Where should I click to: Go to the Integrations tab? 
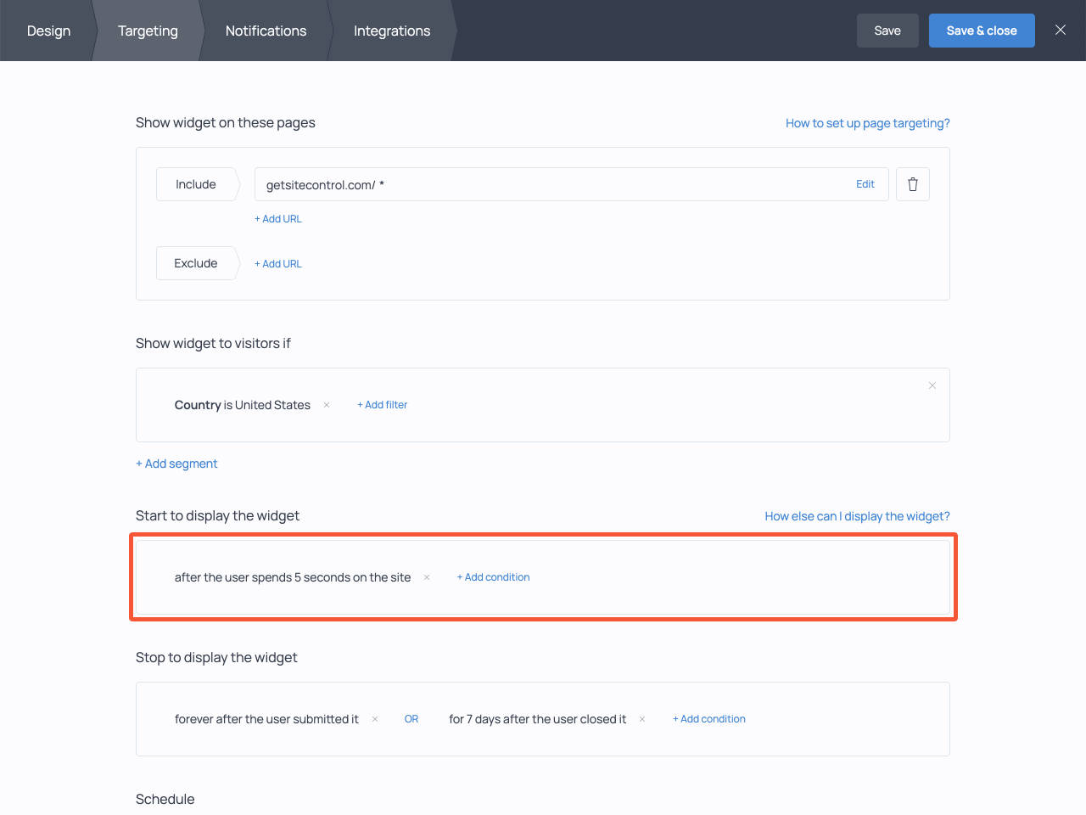tap(391, 31)
